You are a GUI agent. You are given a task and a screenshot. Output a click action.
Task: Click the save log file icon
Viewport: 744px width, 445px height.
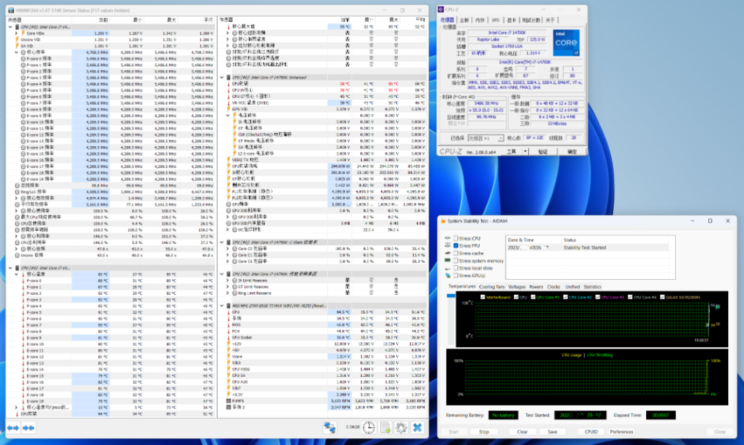click(x=386, y=428)
